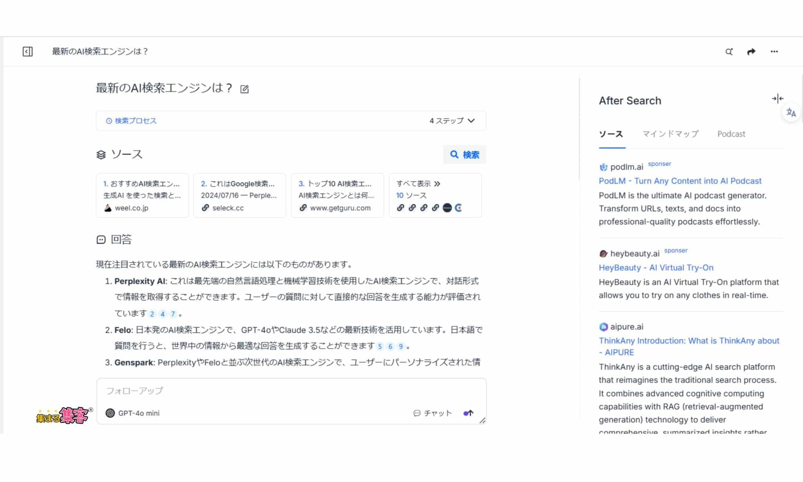Submit follow-up with the send arrow

[469, 413]
